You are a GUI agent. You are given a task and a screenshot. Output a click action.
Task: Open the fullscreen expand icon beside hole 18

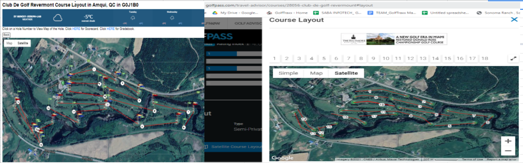click(513, 58)
